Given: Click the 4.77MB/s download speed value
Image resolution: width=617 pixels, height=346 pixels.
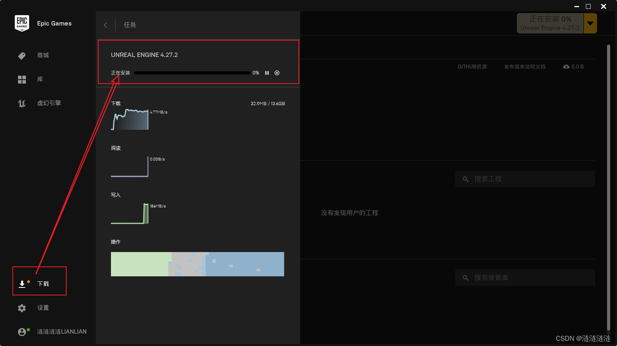Looking at the screenshot, I should click(159, 112).
